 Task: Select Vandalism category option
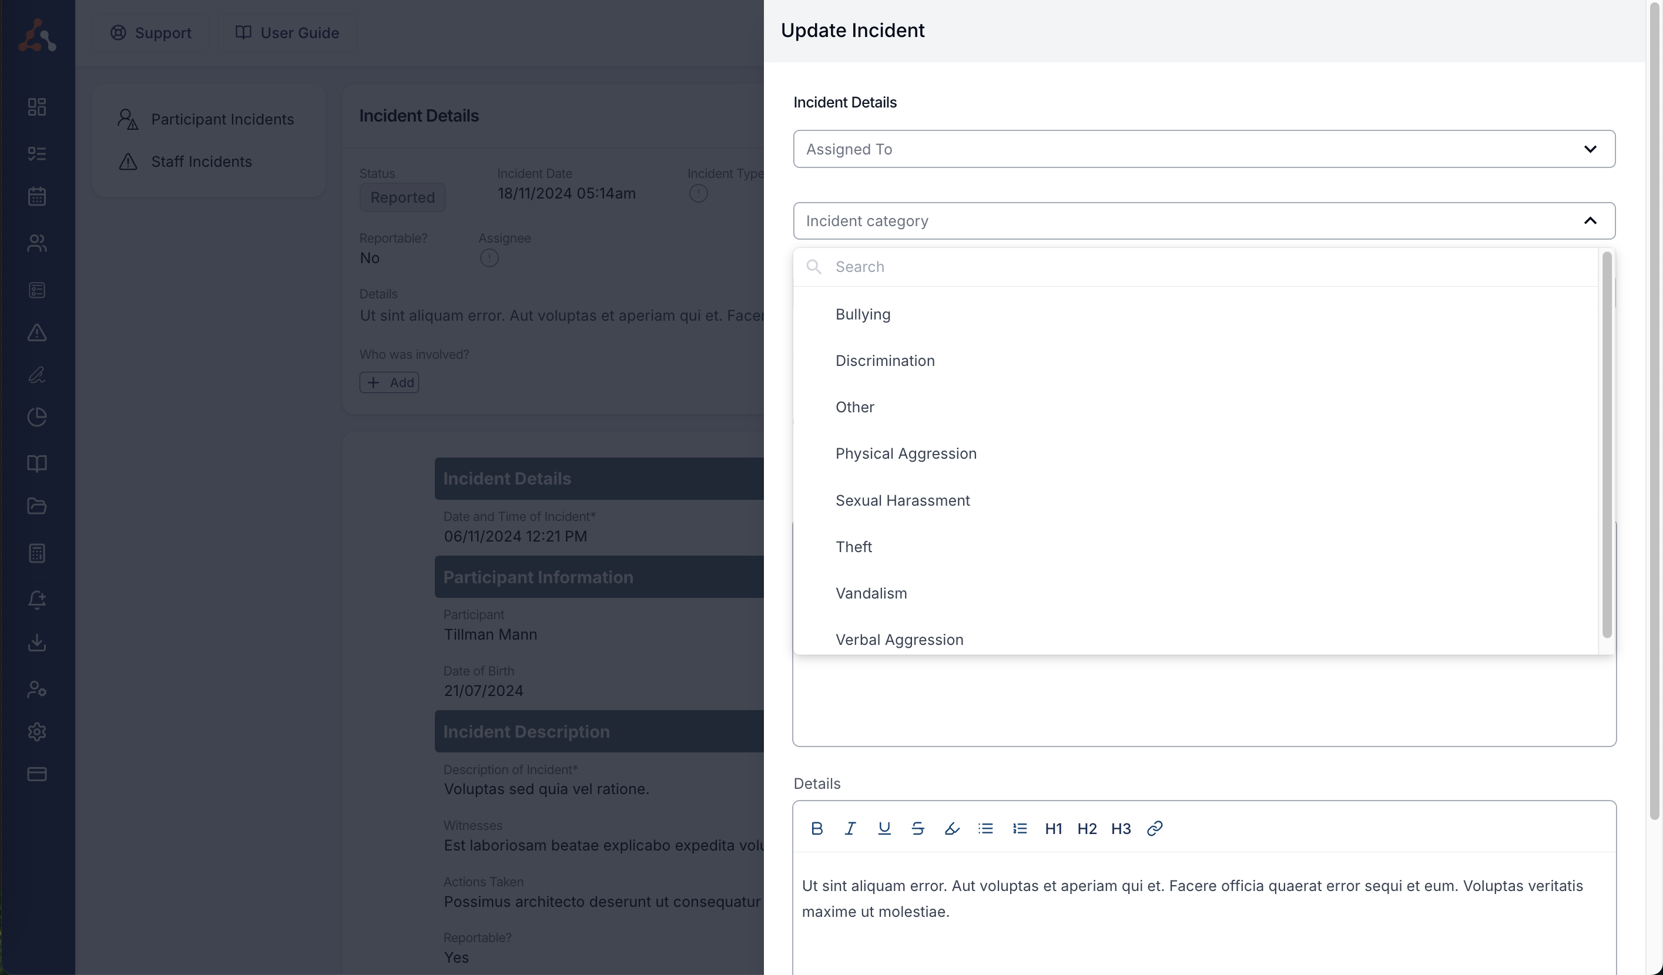click(1195, 594)
